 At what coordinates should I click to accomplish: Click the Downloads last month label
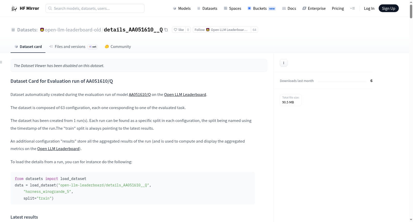pyautogui.click(x=297, y=81)
